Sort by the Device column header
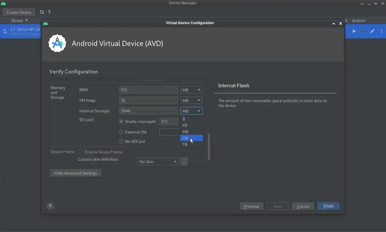Viewport: 386px width, 232px height. [19, 21]
